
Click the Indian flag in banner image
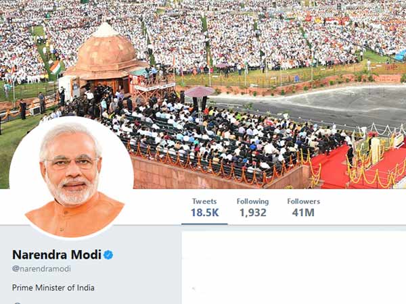[x=55, y=68]
